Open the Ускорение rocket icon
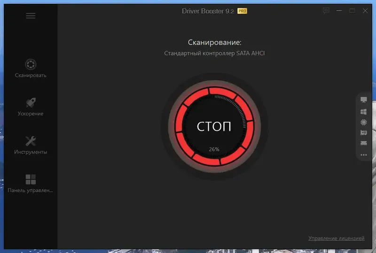The width and height of the screenshot is (376, 253). 31,102
